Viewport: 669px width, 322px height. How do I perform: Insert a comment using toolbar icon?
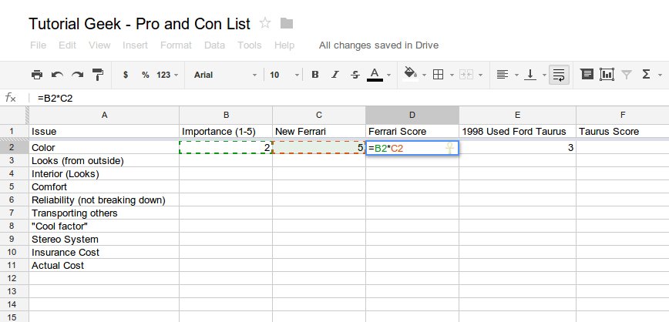(587, 75)
